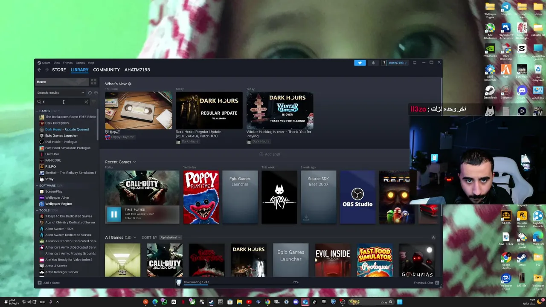Open the Steam announcements megaphone button
Image resolution: width=546 pixels, height=307 pixels.
[x=360, y=63]
